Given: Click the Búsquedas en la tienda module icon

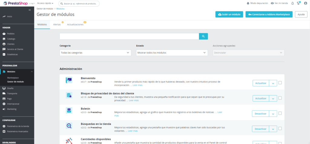Looking at the screenshot, I should pos(69,126).
